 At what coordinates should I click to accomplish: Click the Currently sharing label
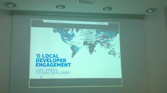tap(50, 21)
